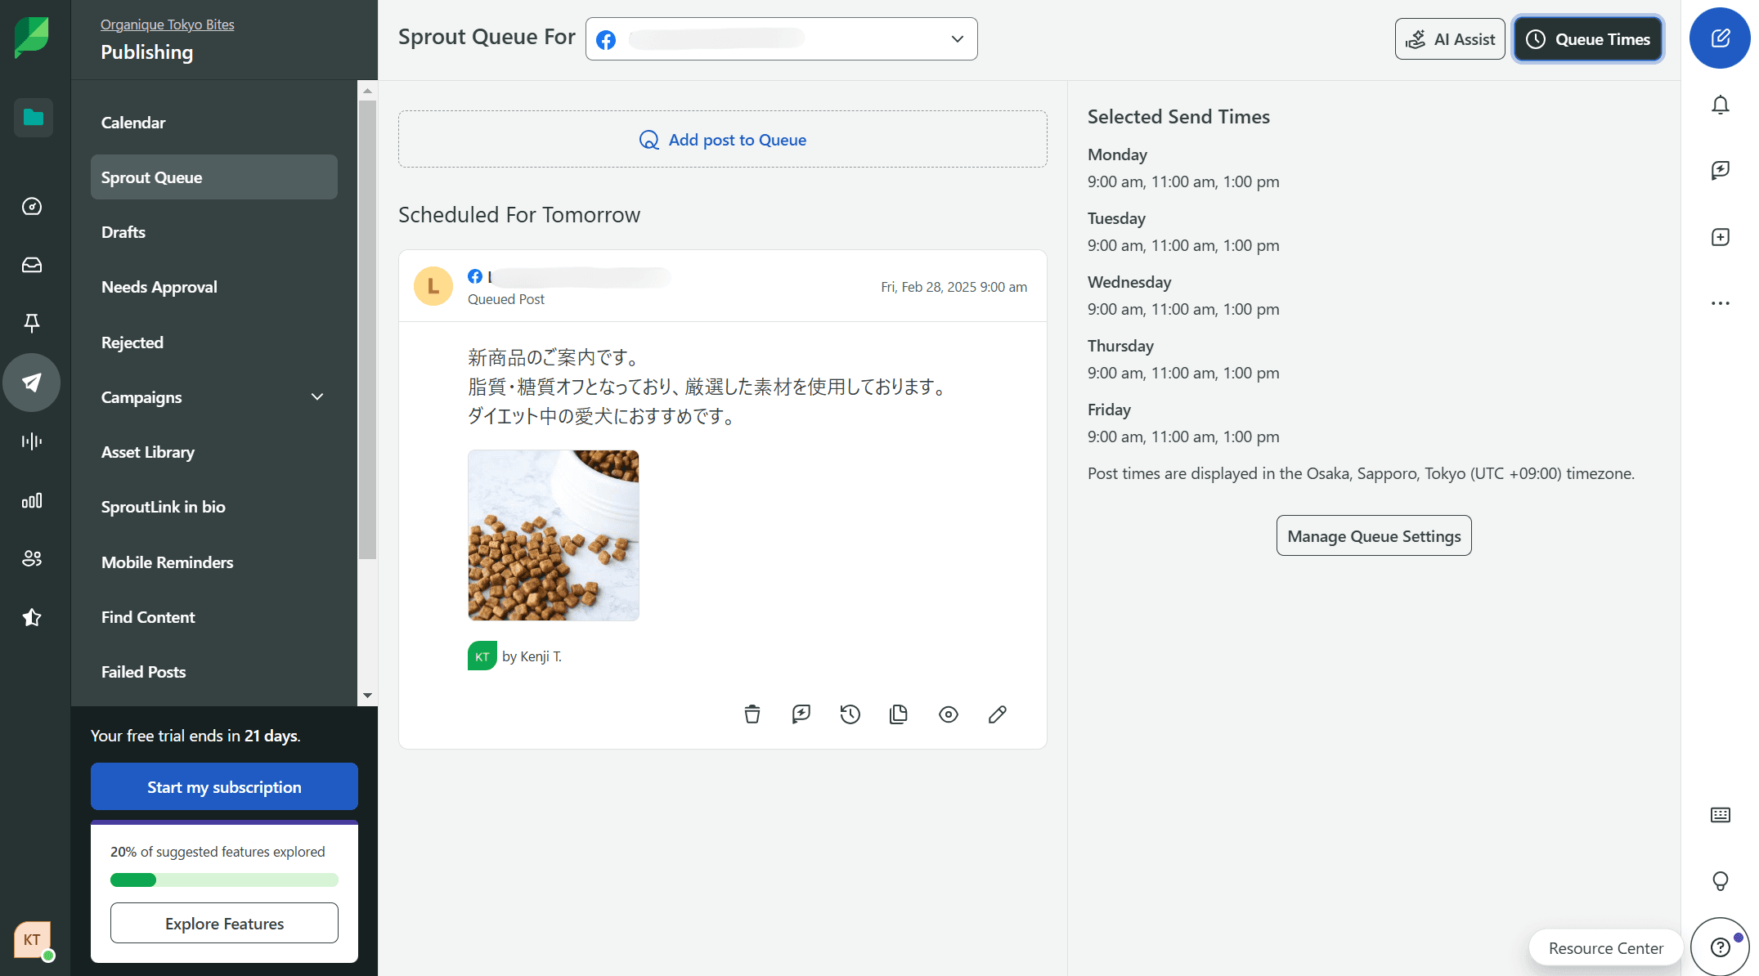Open notifications bell icon
This screenshot has width=1759, height=976.
1720,105
